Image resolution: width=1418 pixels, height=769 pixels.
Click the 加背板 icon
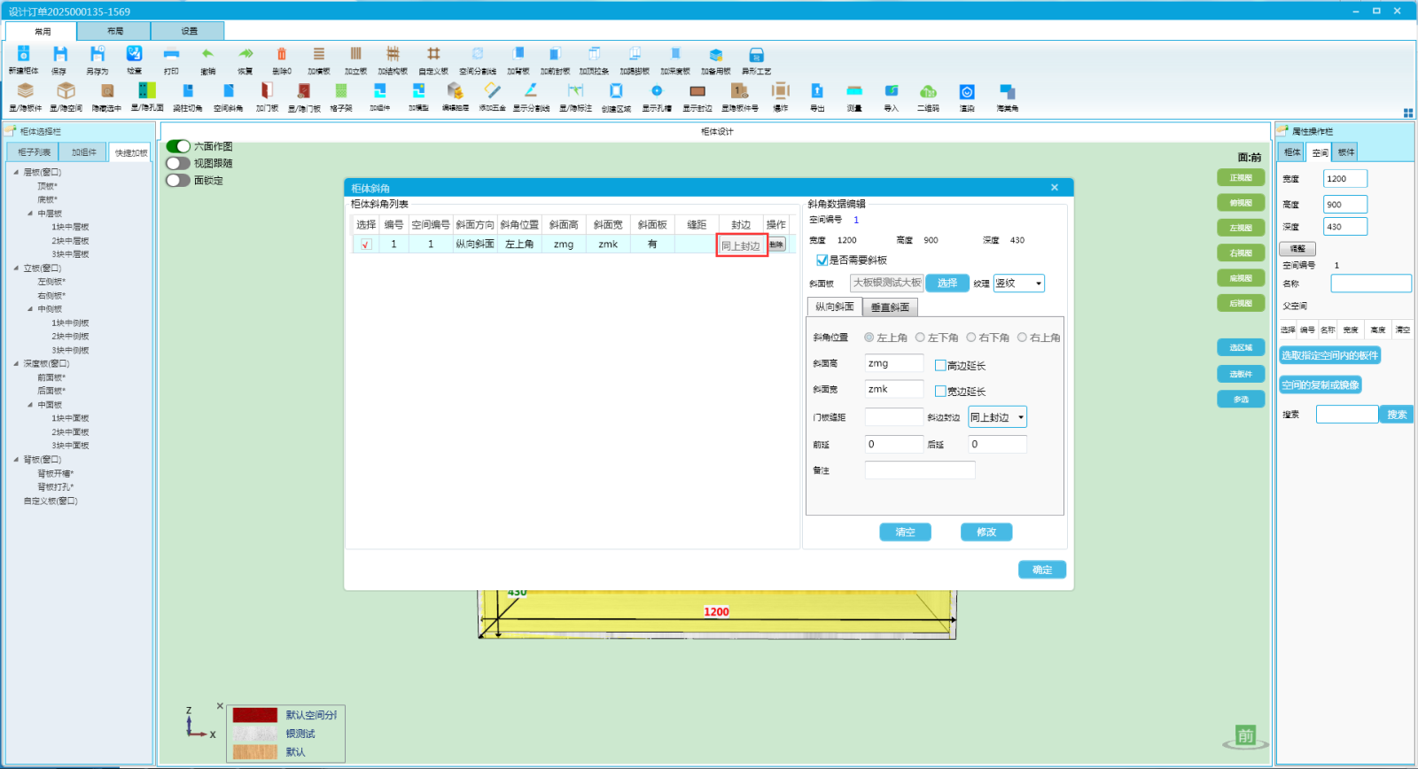pos(518,55)
